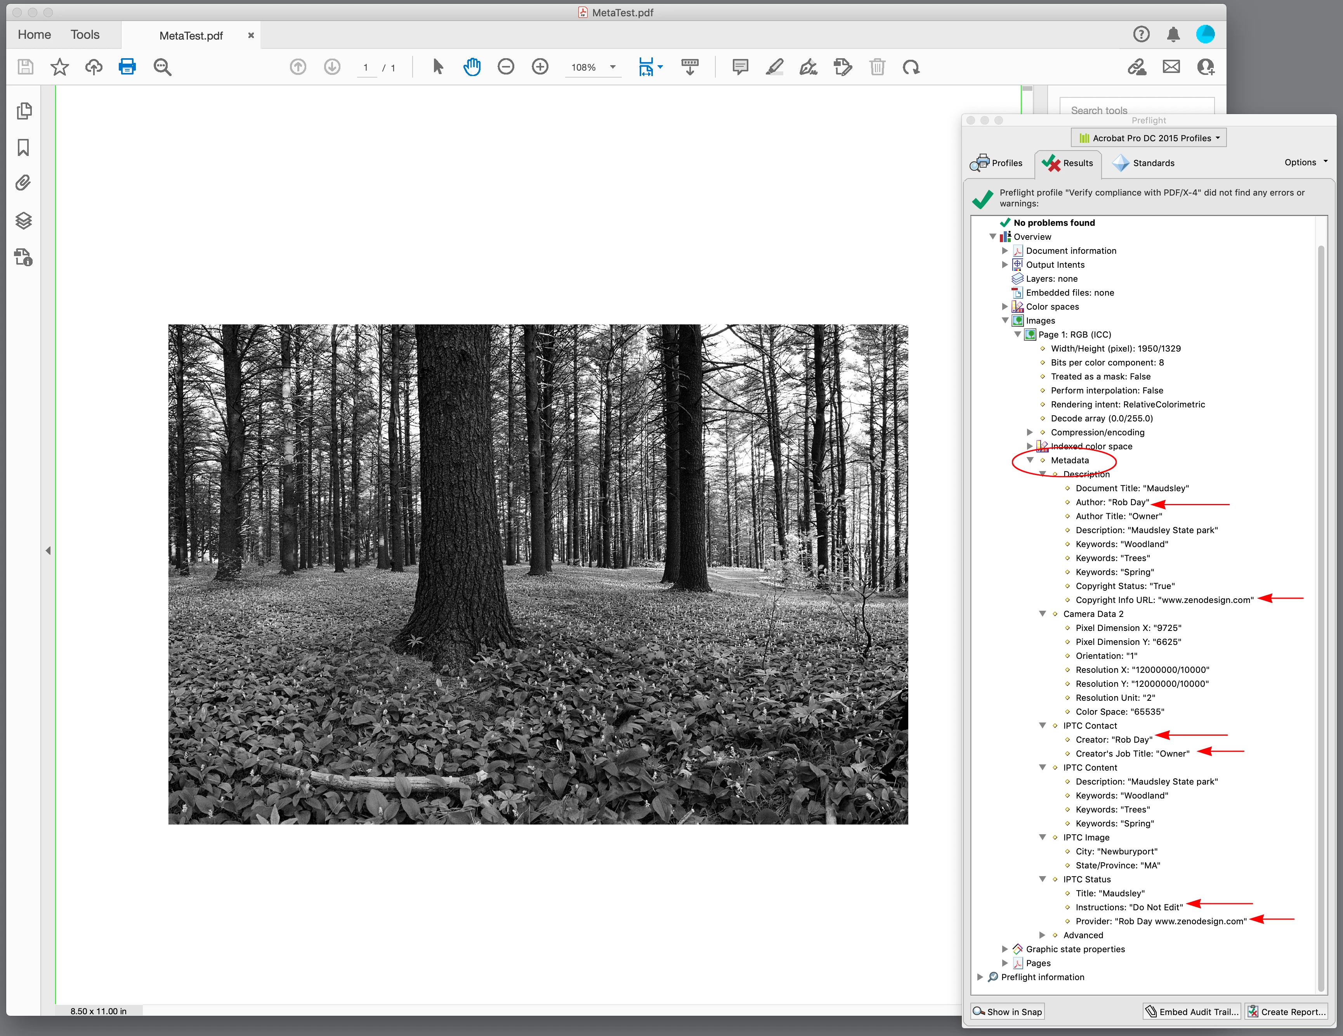Open the Acrobat Pro DC 2015 Profiles dropdown
This screenshot has width=1343, height=1036.
click(1149, 138)
